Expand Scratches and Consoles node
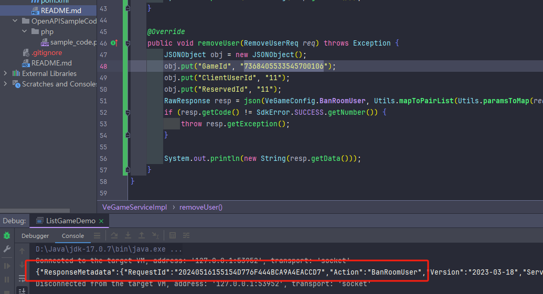Screen dimensions: 543x294 pyautogui.click(x=5, y=84)
